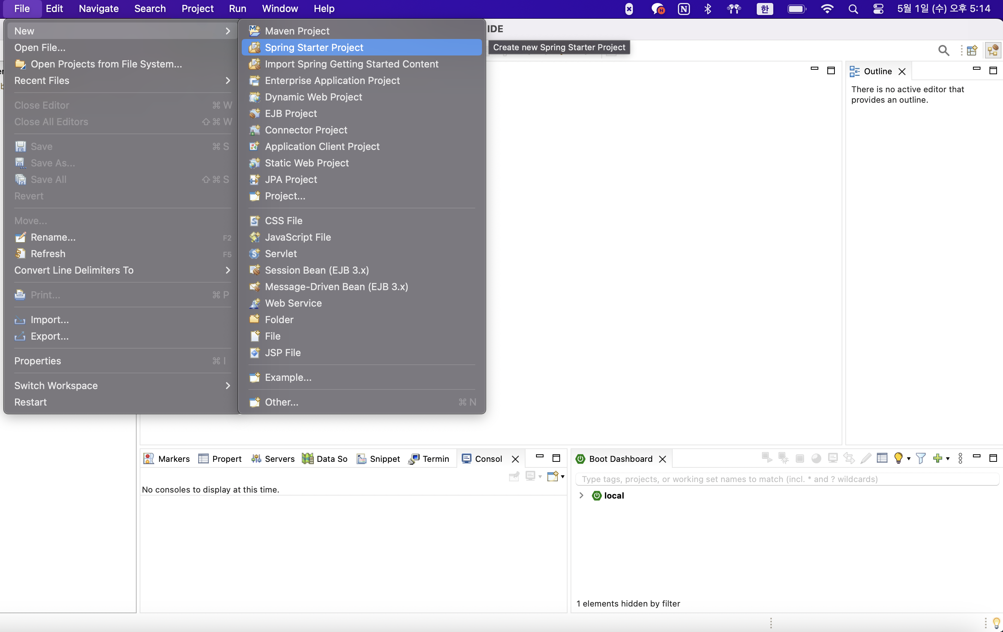Click Boot Dashboard properties table icon
1003x632 pixels.
point(882,458)
